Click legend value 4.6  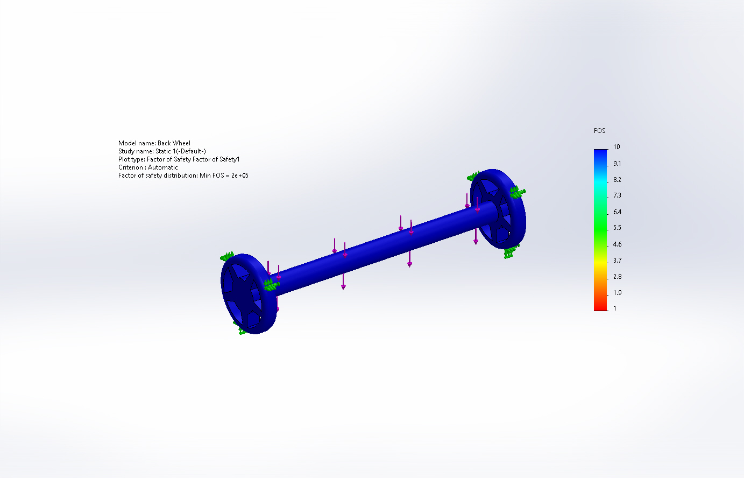click(617, 244)
